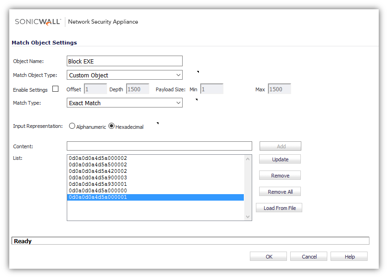Select list entry 0d0a0d0a4d5a900003
The width and height of the screenshot is (388, 278).
tap(98, 177)
